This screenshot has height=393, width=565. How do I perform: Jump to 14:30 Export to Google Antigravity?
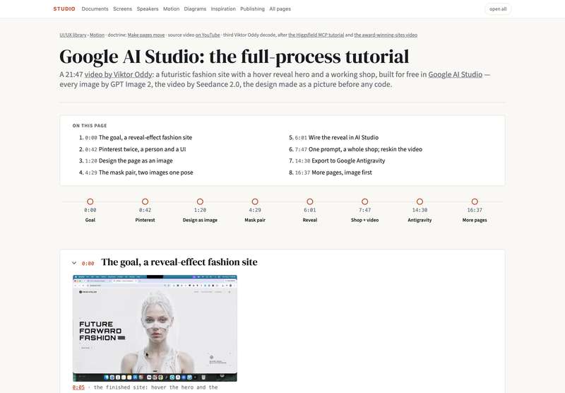click(340, 161)
